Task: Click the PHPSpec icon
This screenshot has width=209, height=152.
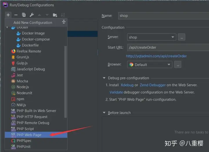Action: pyautogui.click(x=13, y=141)
